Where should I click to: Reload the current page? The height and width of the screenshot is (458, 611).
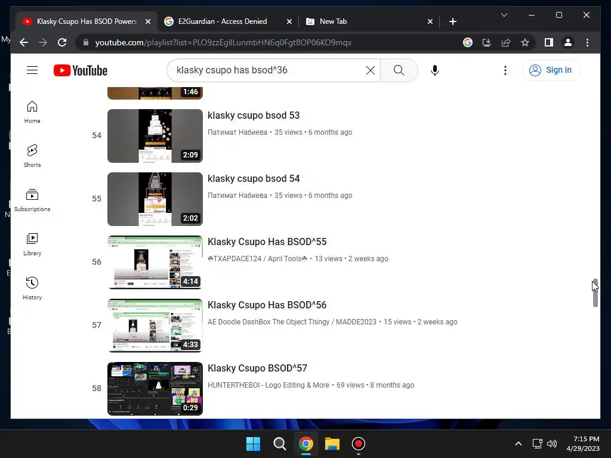62,42
